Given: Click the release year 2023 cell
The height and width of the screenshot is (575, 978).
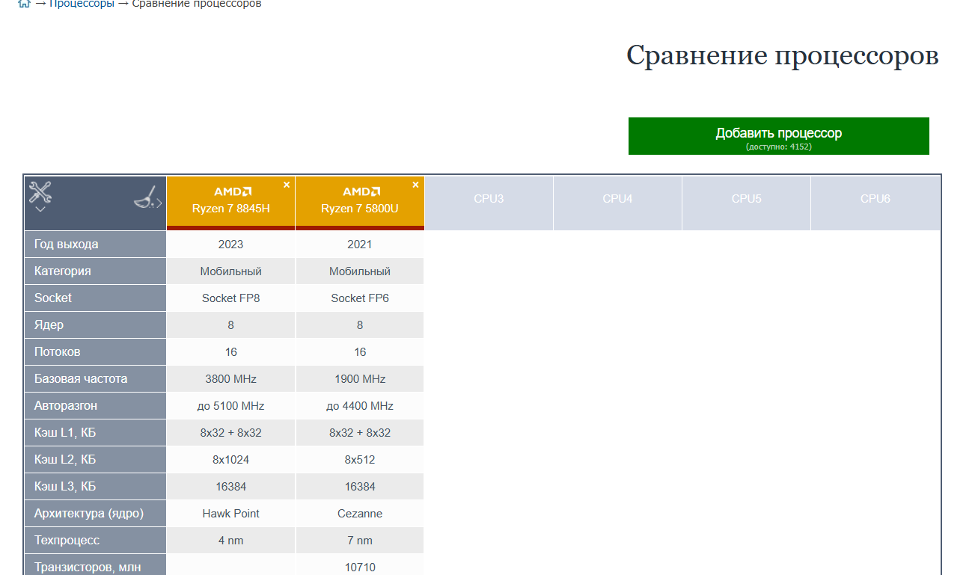Looking at the screenshot, I should point(231,245).
